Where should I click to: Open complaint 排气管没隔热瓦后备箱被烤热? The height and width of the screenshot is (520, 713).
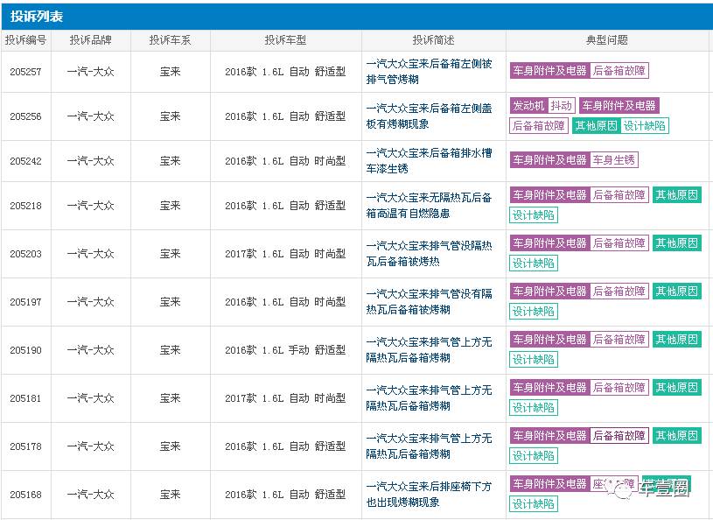click(x=429, y=253)
